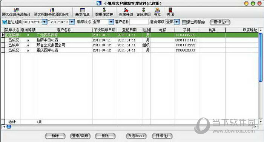Select row 邢台公交集团公司
This screenshot has height=142, width=264.
click(x=131, y=45)
